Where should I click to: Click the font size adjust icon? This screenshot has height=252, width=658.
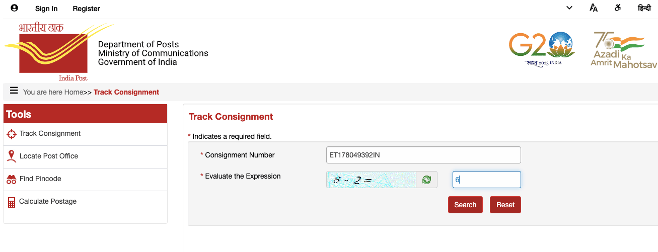594,8
